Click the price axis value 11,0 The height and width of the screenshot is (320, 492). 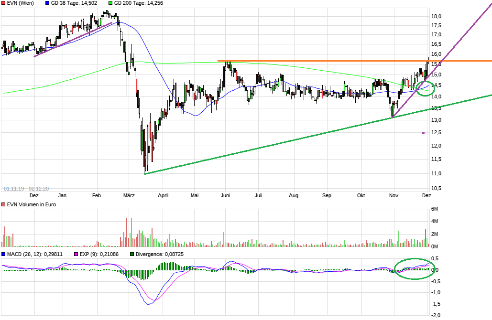click(x=436, y=174)
